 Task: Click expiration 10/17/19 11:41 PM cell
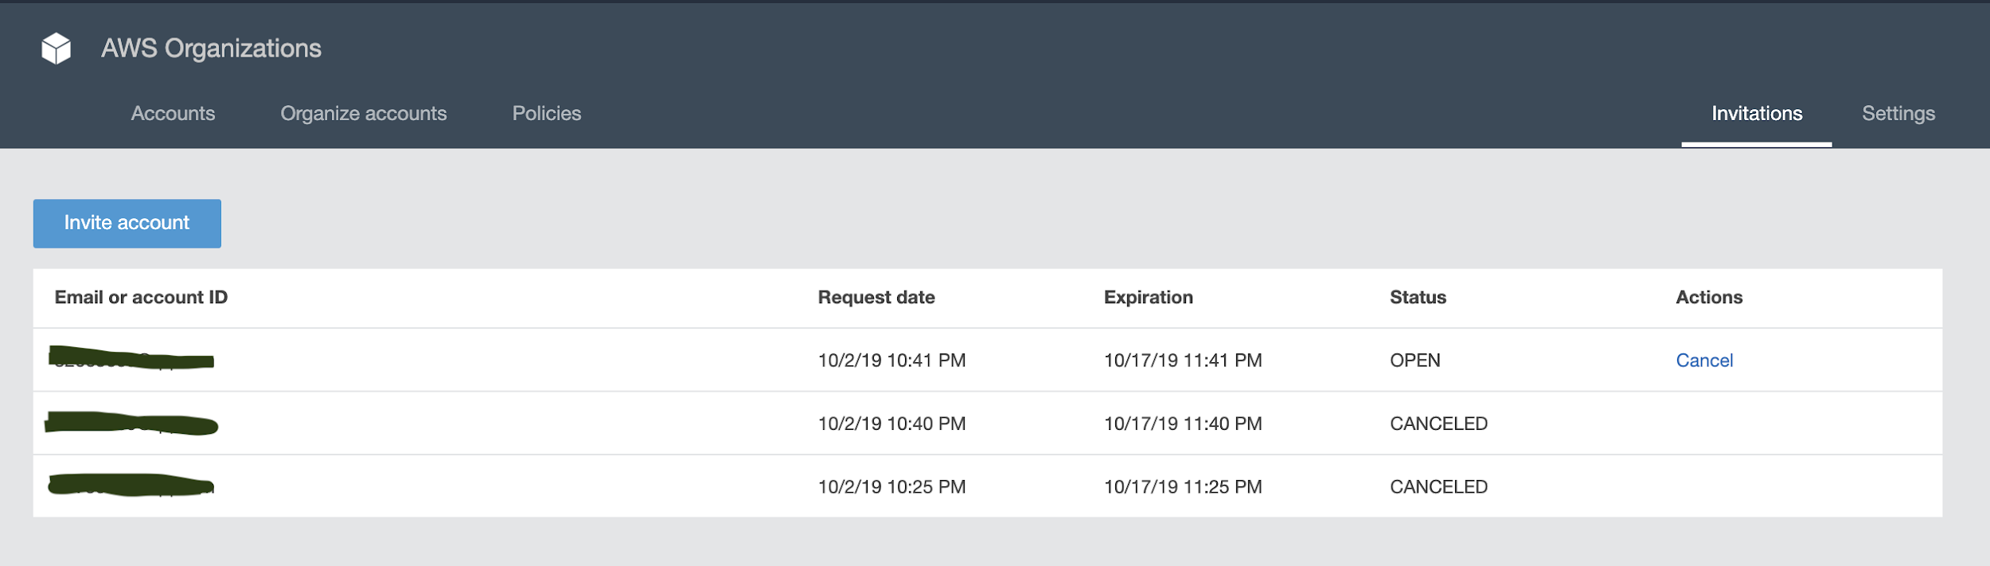tap(1182, 361)
